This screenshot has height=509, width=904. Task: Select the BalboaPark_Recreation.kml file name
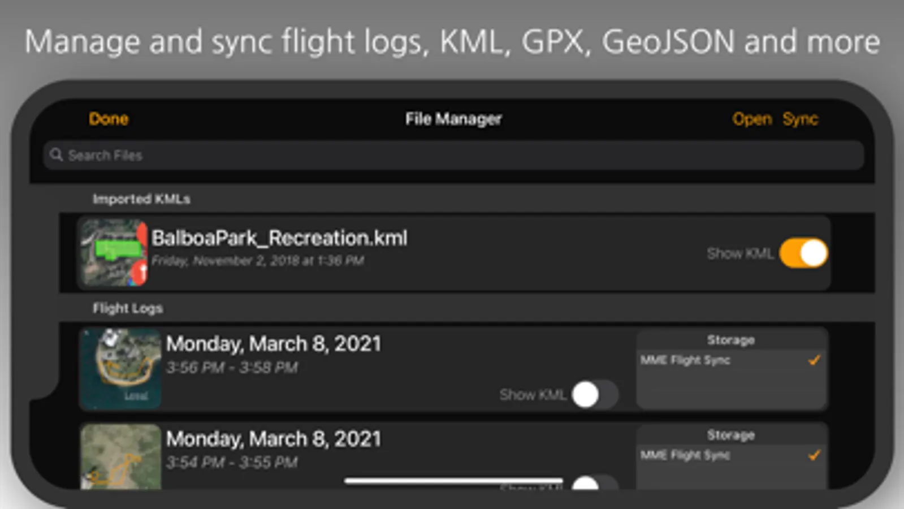tap(279, 238)
